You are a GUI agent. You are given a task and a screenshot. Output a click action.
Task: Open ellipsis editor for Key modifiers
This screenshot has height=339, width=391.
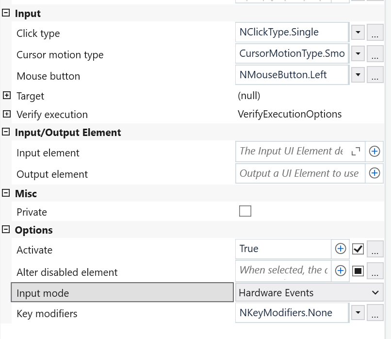point(374,314)
